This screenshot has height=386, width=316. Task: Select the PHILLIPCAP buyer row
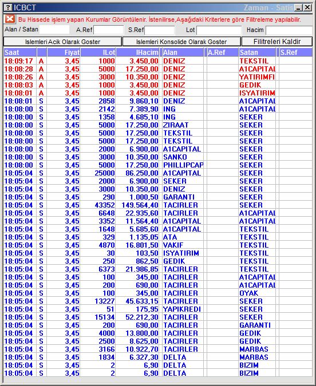(158, 165)
